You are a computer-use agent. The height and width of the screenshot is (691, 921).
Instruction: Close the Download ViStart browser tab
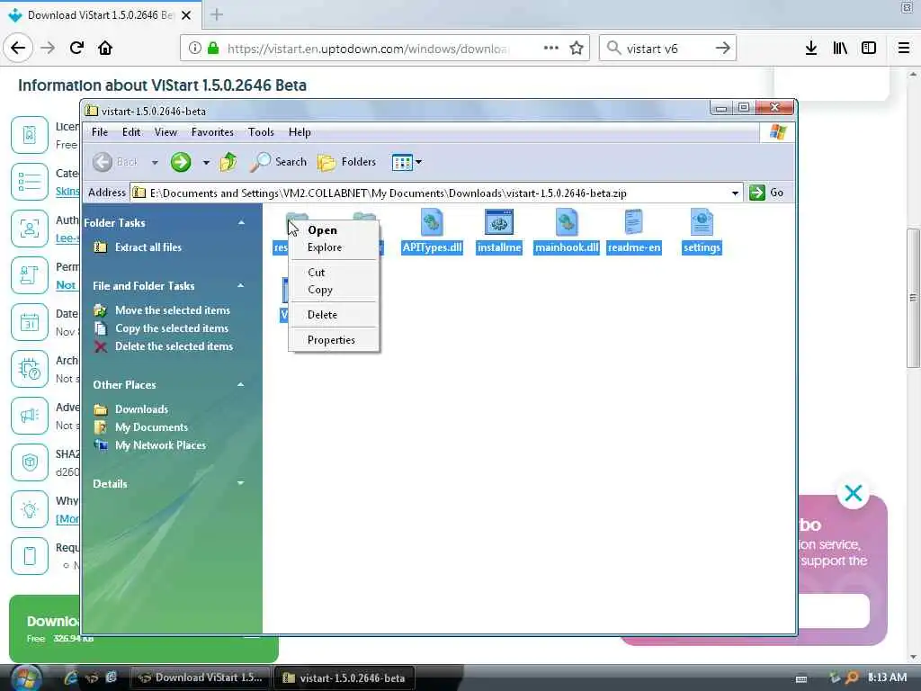coord(186,15)
